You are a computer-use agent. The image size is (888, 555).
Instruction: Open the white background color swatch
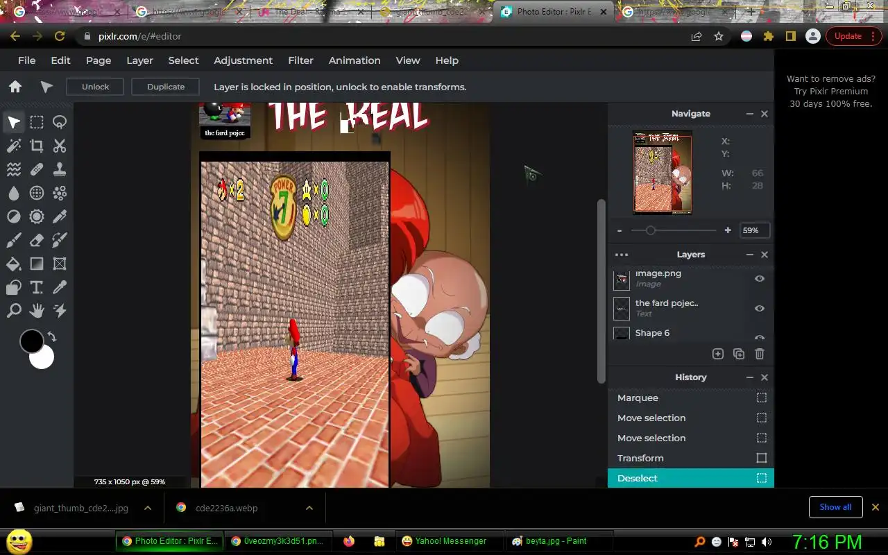pos(43,359)
